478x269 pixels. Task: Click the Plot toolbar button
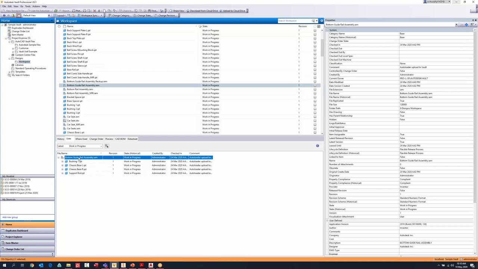tap(76, 11)
